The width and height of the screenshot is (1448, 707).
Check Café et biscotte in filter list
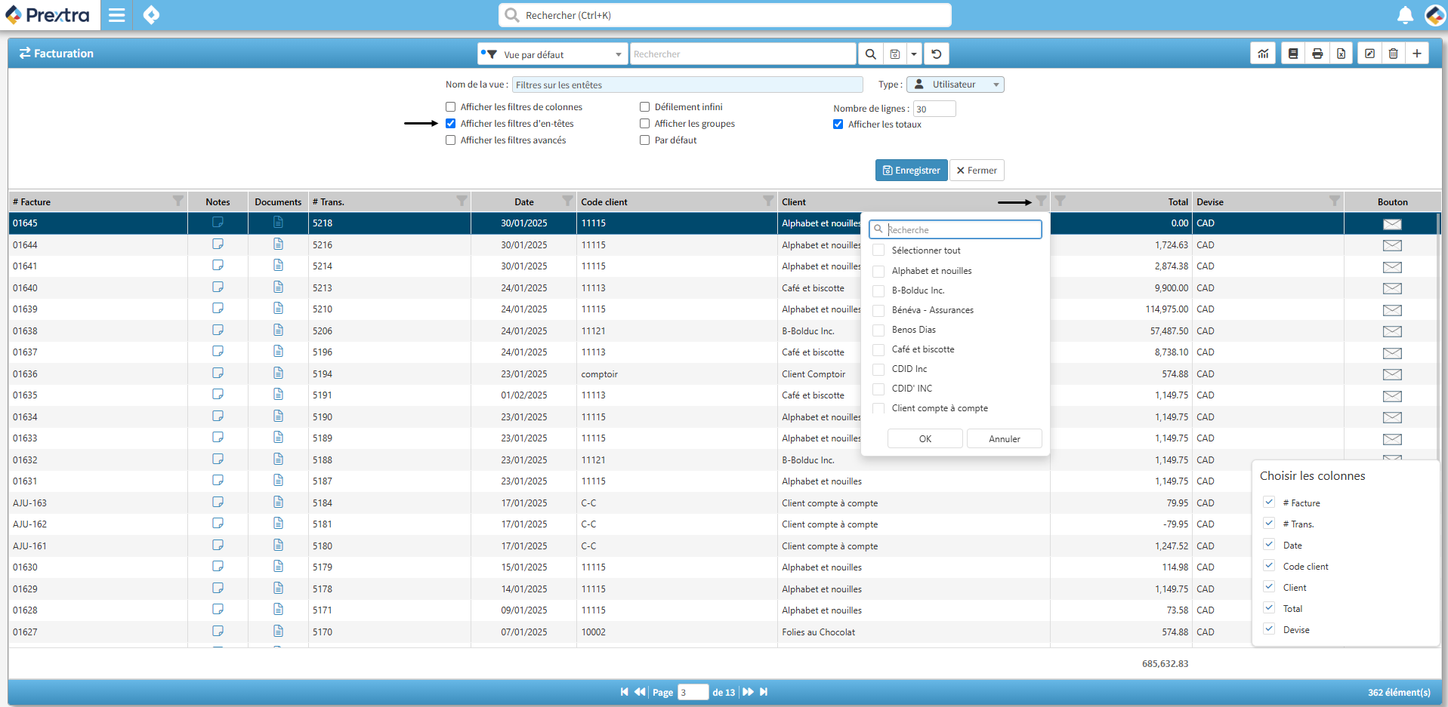[878, 349]
